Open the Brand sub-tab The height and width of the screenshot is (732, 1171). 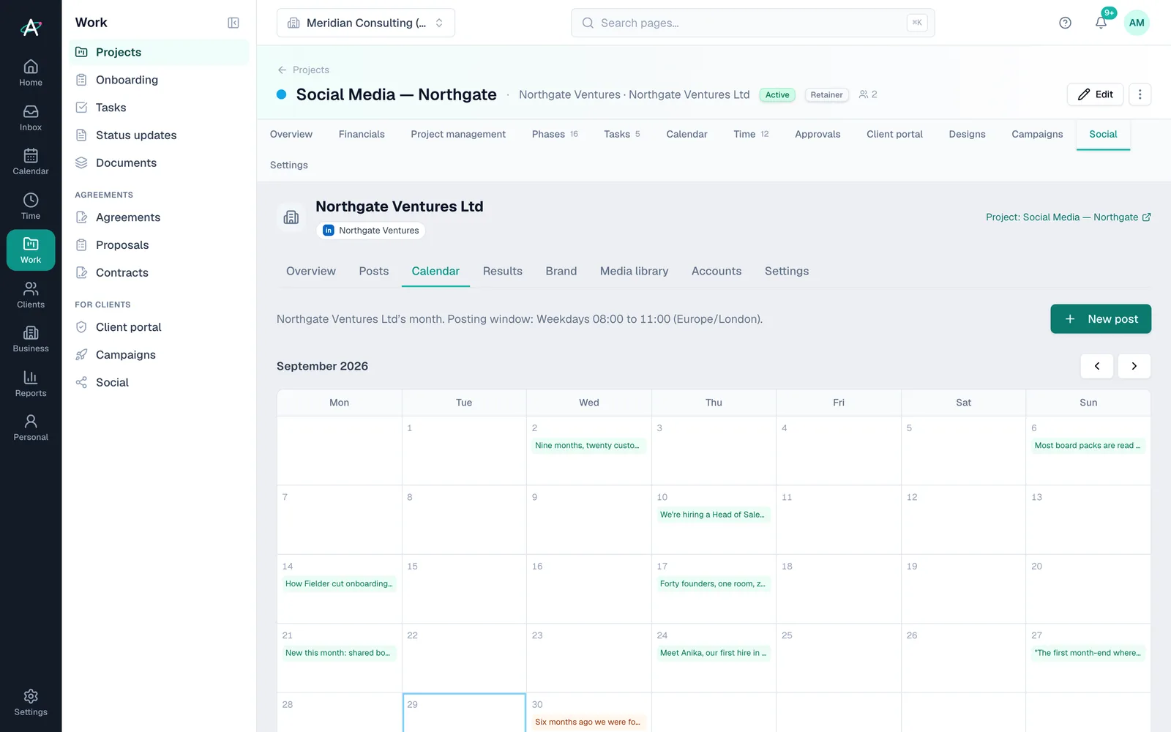click(561, 271)
